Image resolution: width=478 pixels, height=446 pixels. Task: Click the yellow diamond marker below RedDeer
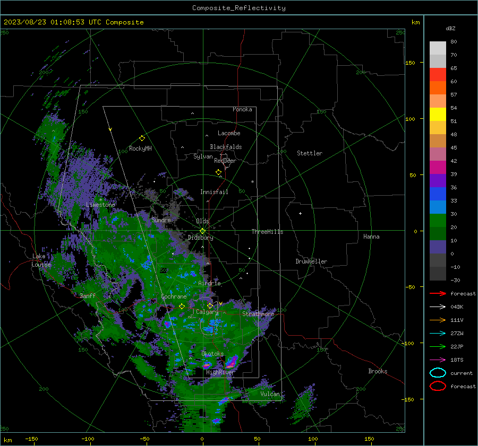pyautogui.click(x=219, y=172)
